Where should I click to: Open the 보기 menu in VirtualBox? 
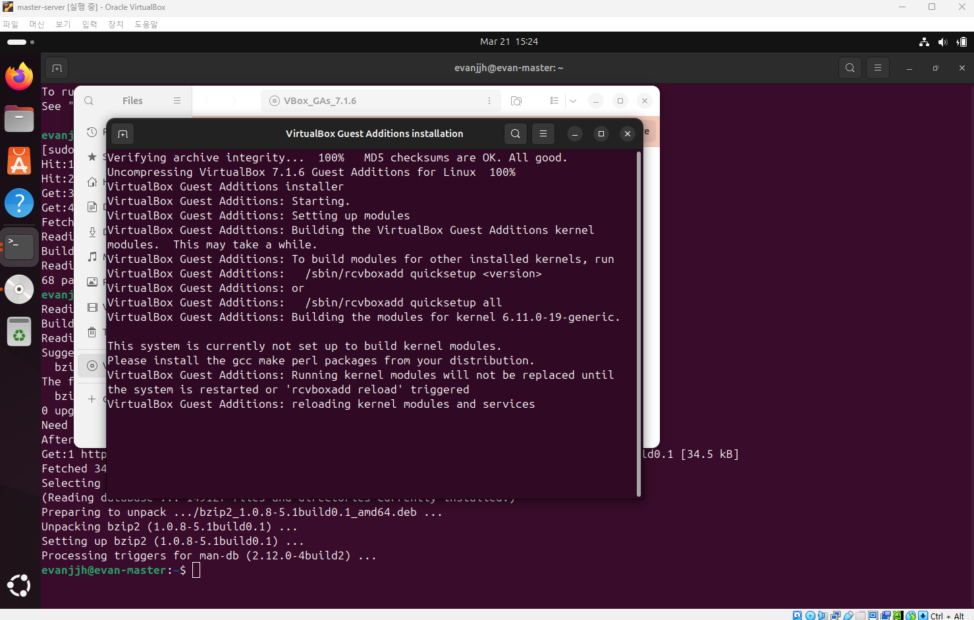tap(63, 24)
